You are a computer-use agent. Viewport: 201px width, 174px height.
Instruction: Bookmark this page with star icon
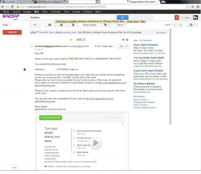coord(187,7)
